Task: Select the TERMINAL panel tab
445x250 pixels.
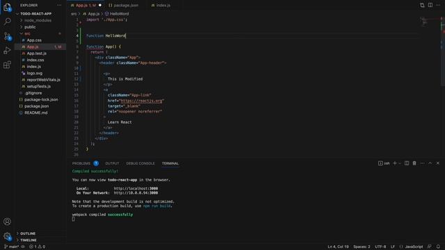Action: click(170, 163)
